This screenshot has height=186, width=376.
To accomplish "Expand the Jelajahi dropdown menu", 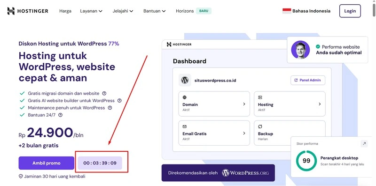I will pos(123,11).
